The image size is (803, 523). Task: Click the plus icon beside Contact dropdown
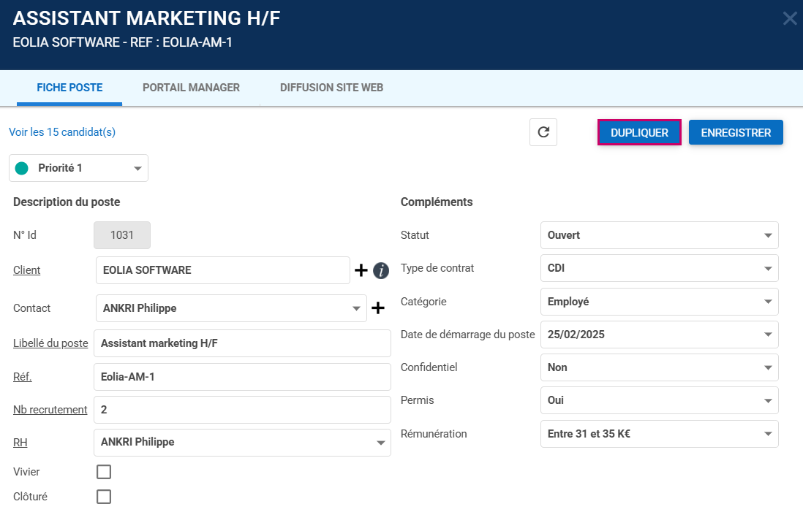378,308
